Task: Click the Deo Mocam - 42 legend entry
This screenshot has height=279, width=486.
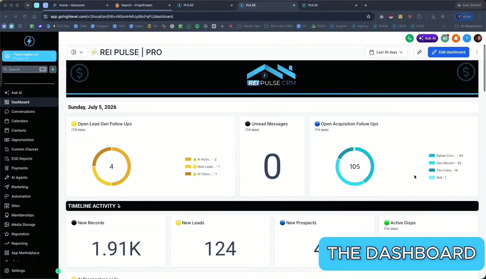Action: [x=445, y=163]
